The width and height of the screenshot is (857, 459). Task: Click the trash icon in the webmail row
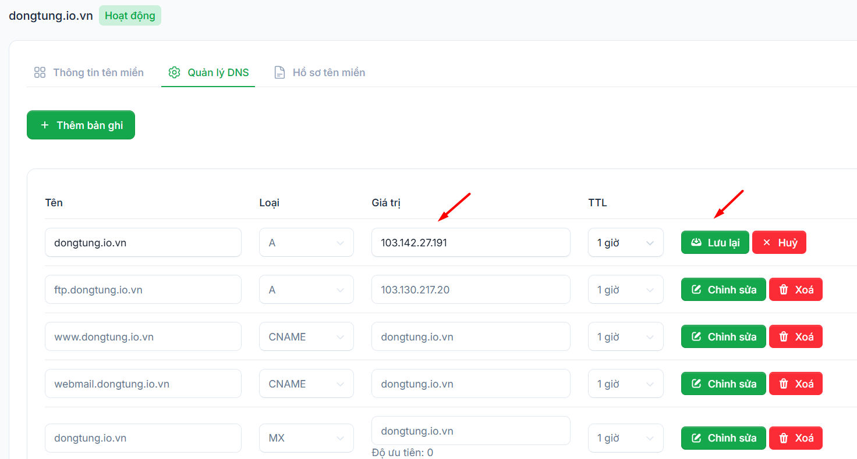pos(784,383)
